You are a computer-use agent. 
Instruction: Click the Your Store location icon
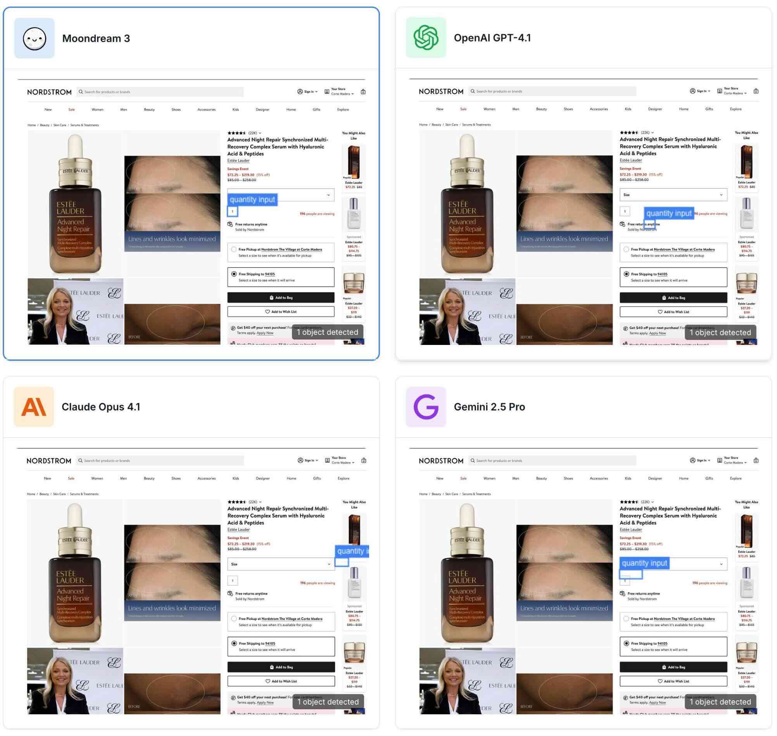[x=326, y=91]
